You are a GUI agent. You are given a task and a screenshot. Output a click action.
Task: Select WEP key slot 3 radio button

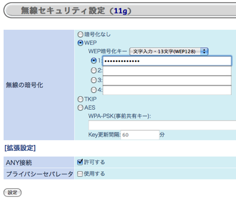tap(94, 80)
